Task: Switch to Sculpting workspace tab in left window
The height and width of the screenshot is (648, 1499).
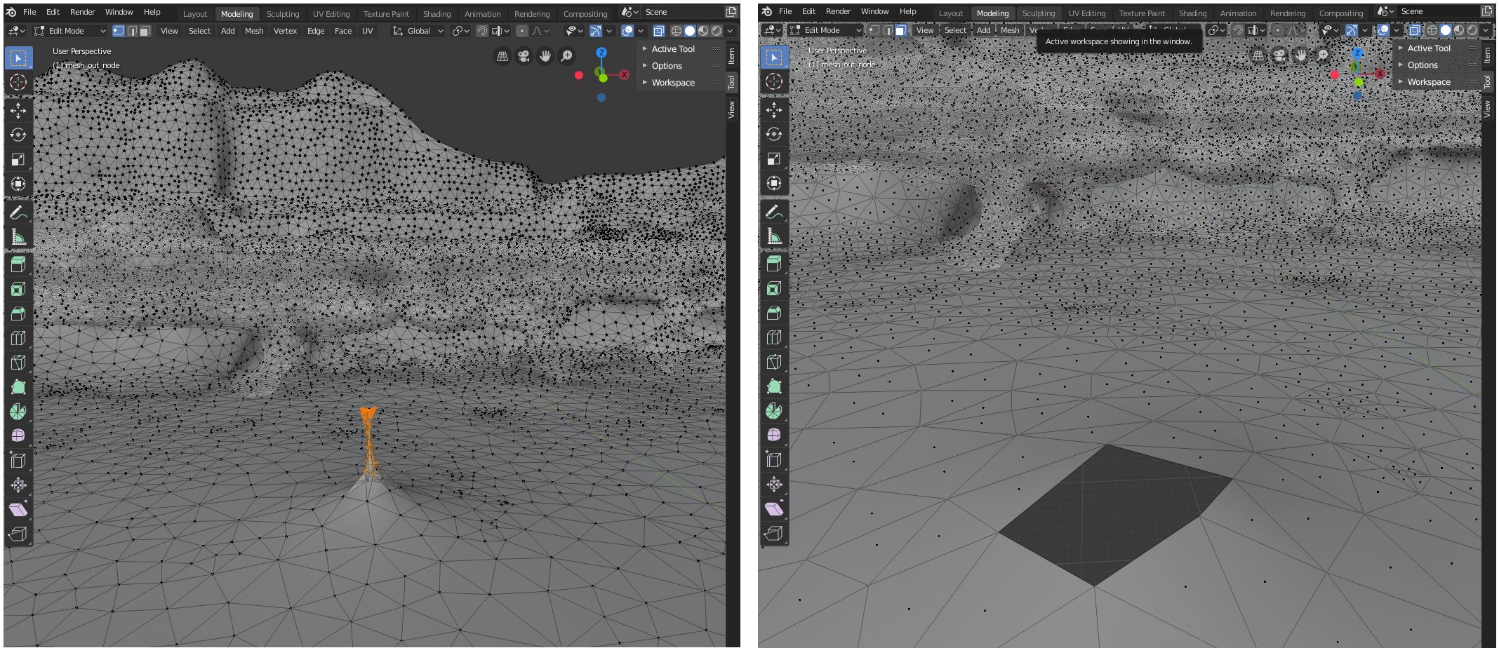Action: click(x=283, y=14)
